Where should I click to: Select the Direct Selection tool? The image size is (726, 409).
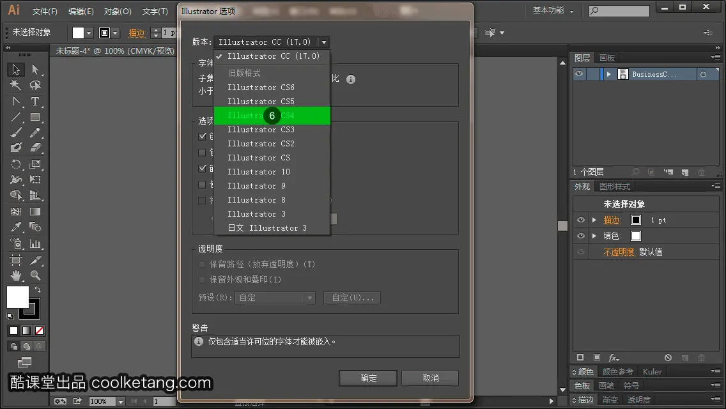tap(35, 70)
